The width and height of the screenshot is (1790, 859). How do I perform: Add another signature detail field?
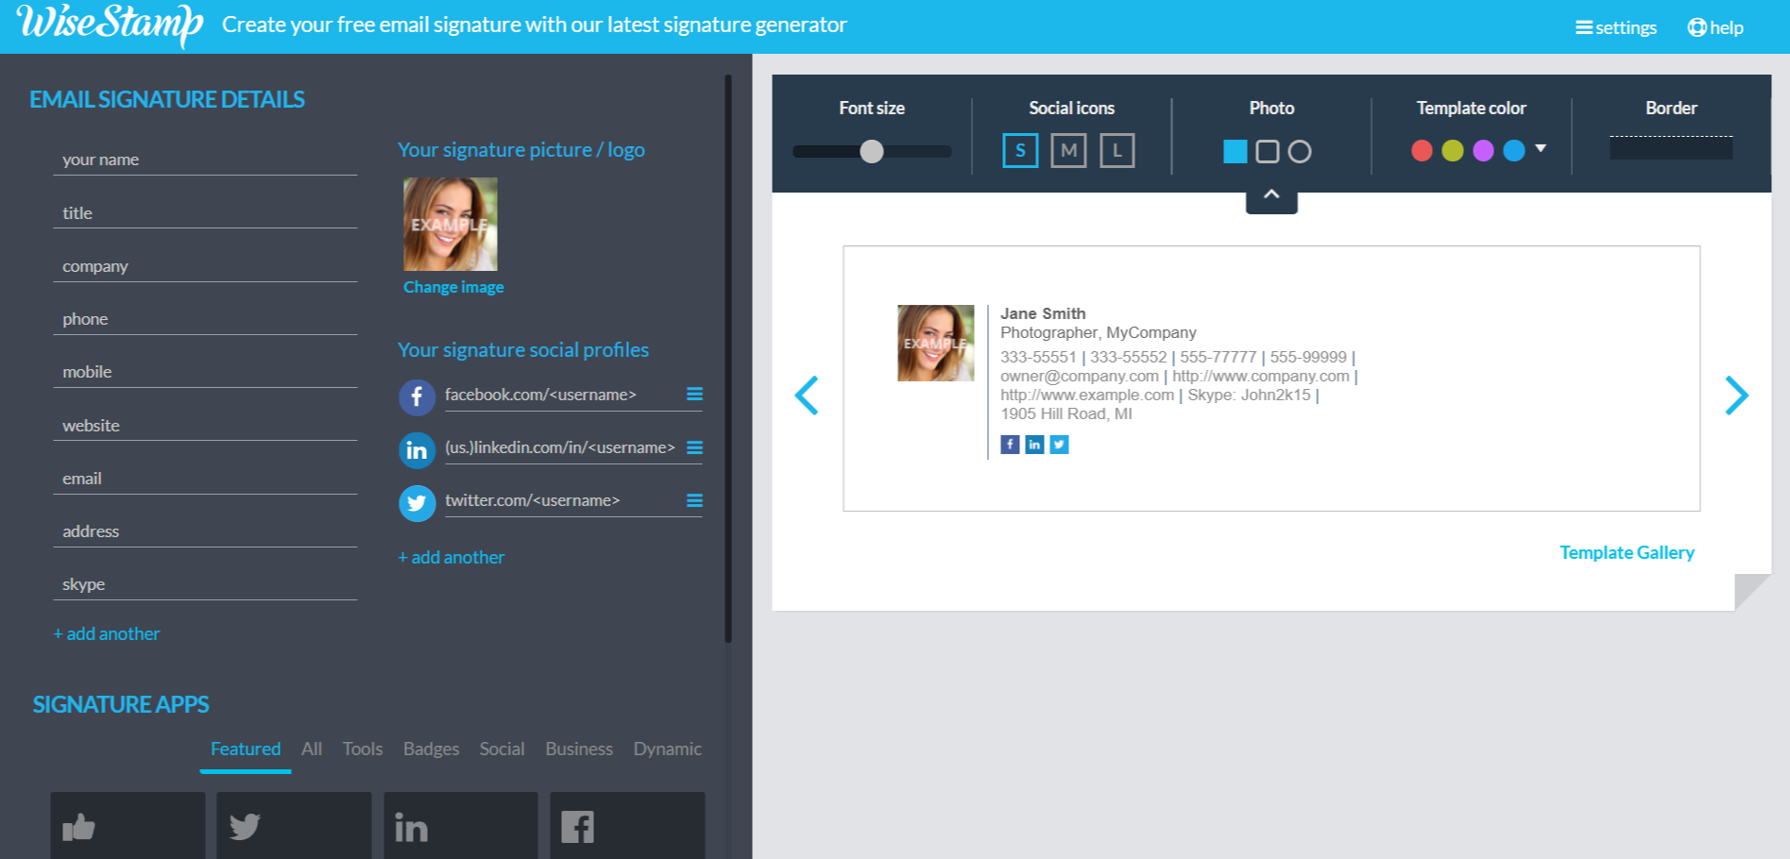[x=107, y=633]
